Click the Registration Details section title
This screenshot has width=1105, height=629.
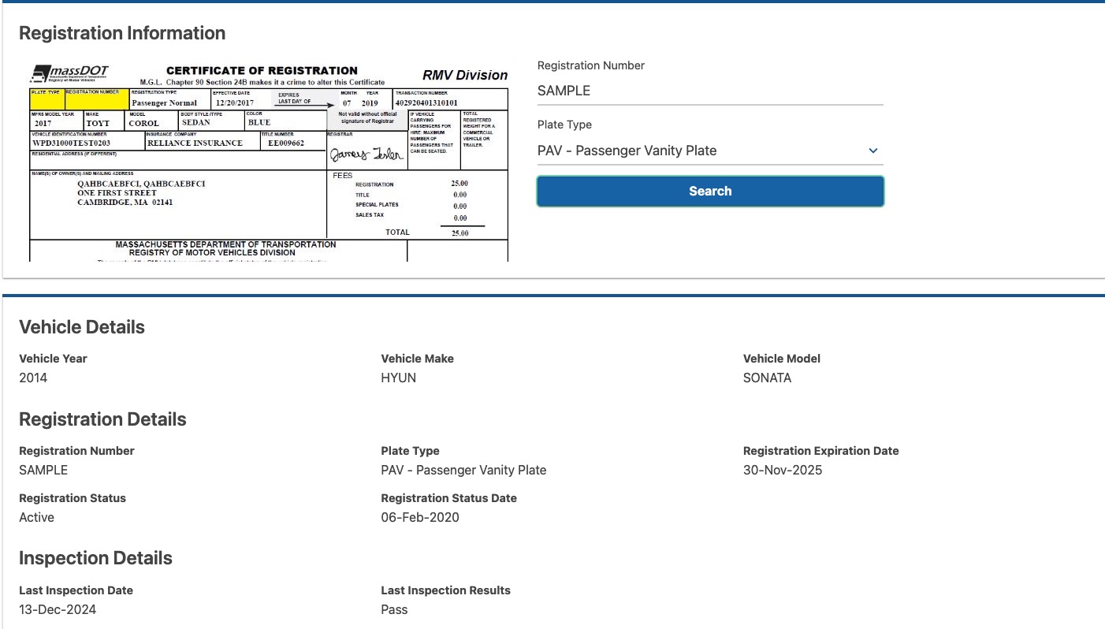click(x=102, y=419)
